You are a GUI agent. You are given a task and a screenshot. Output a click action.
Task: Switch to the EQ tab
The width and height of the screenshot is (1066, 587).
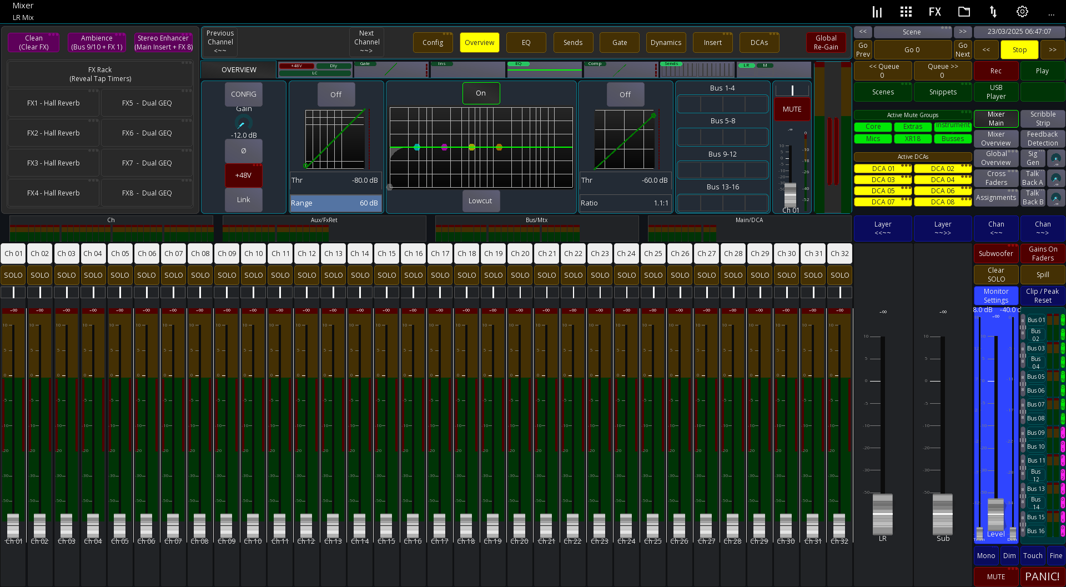coord(526,43)
